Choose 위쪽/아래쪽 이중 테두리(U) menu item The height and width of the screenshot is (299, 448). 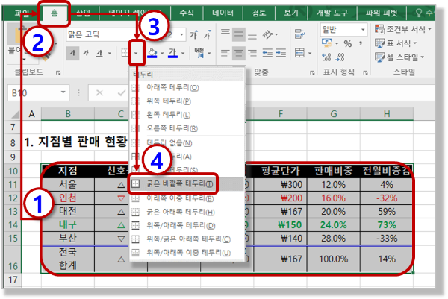pos(187,253)
